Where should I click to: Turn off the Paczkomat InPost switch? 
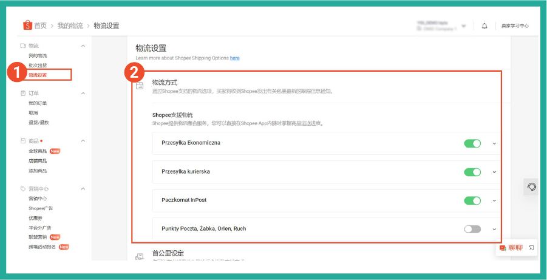pos(472,200)
